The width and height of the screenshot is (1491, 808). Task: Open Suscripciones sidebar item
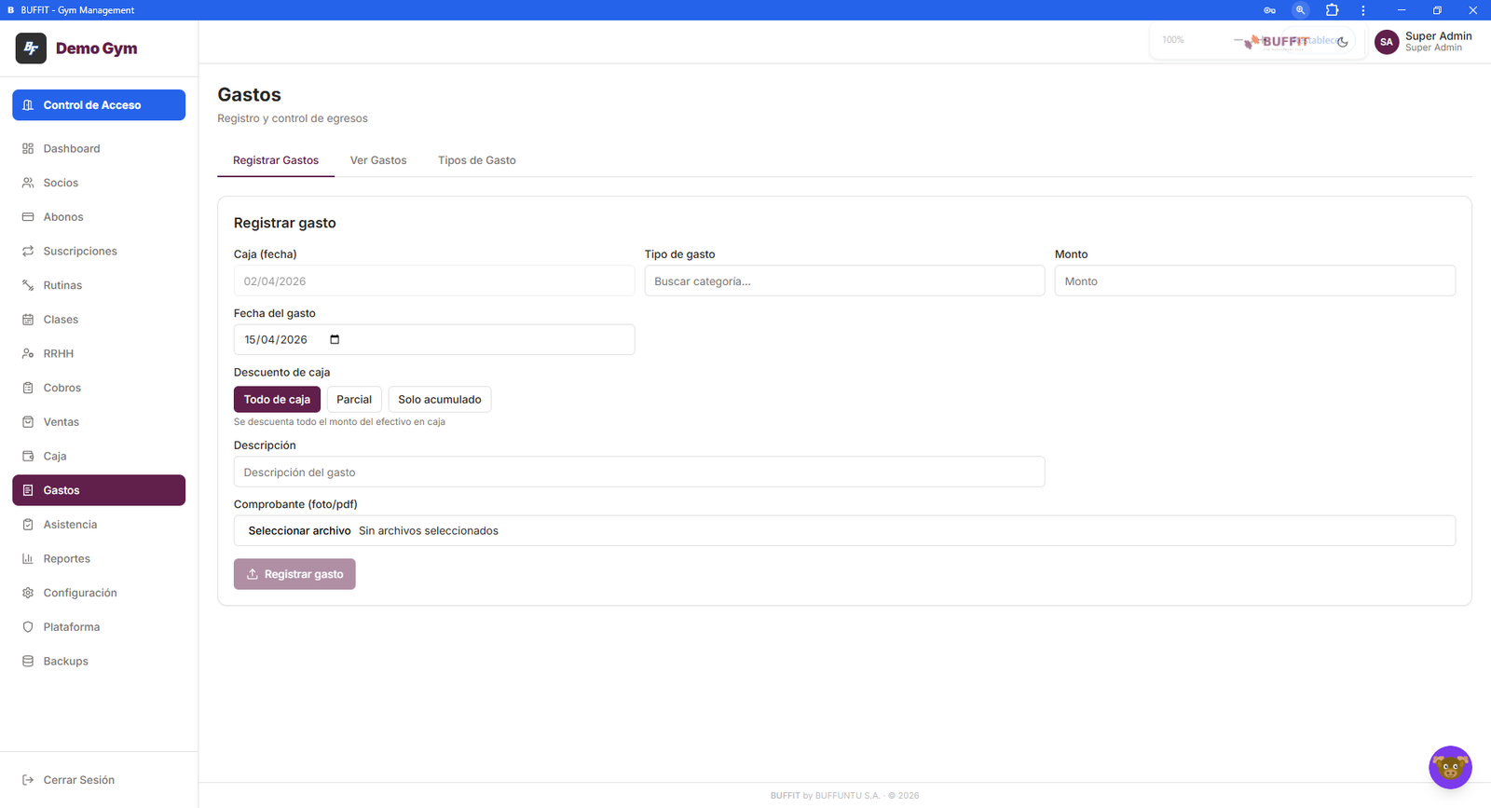coord(99,252)
